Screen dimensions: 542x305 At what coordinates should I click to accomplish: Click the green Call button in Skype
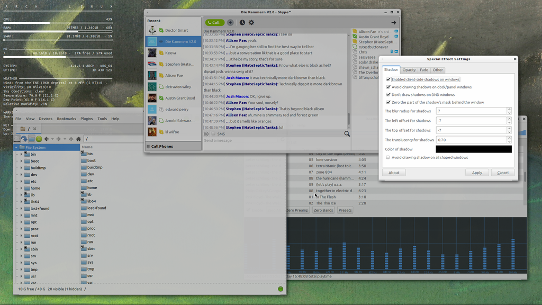click(x=215, y=23)
